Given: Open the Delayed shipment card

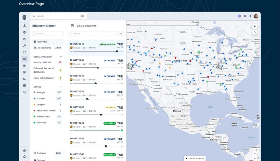Looking at the screenshot, I should tap(96, 111).
